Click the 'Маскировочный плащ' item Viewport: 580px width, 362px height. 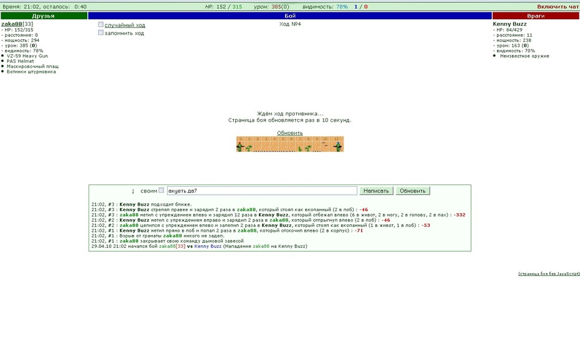pyautogui.click(x=32, y=67)
